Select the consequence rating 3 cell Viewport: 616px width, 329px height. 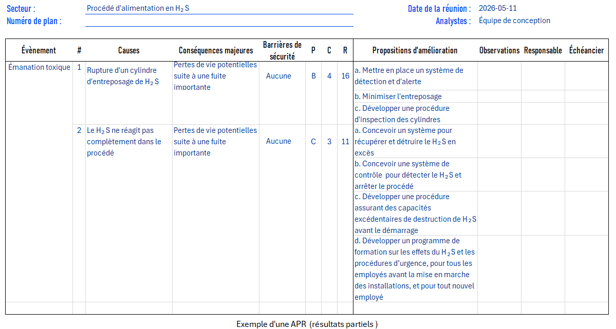pos(329,141)
